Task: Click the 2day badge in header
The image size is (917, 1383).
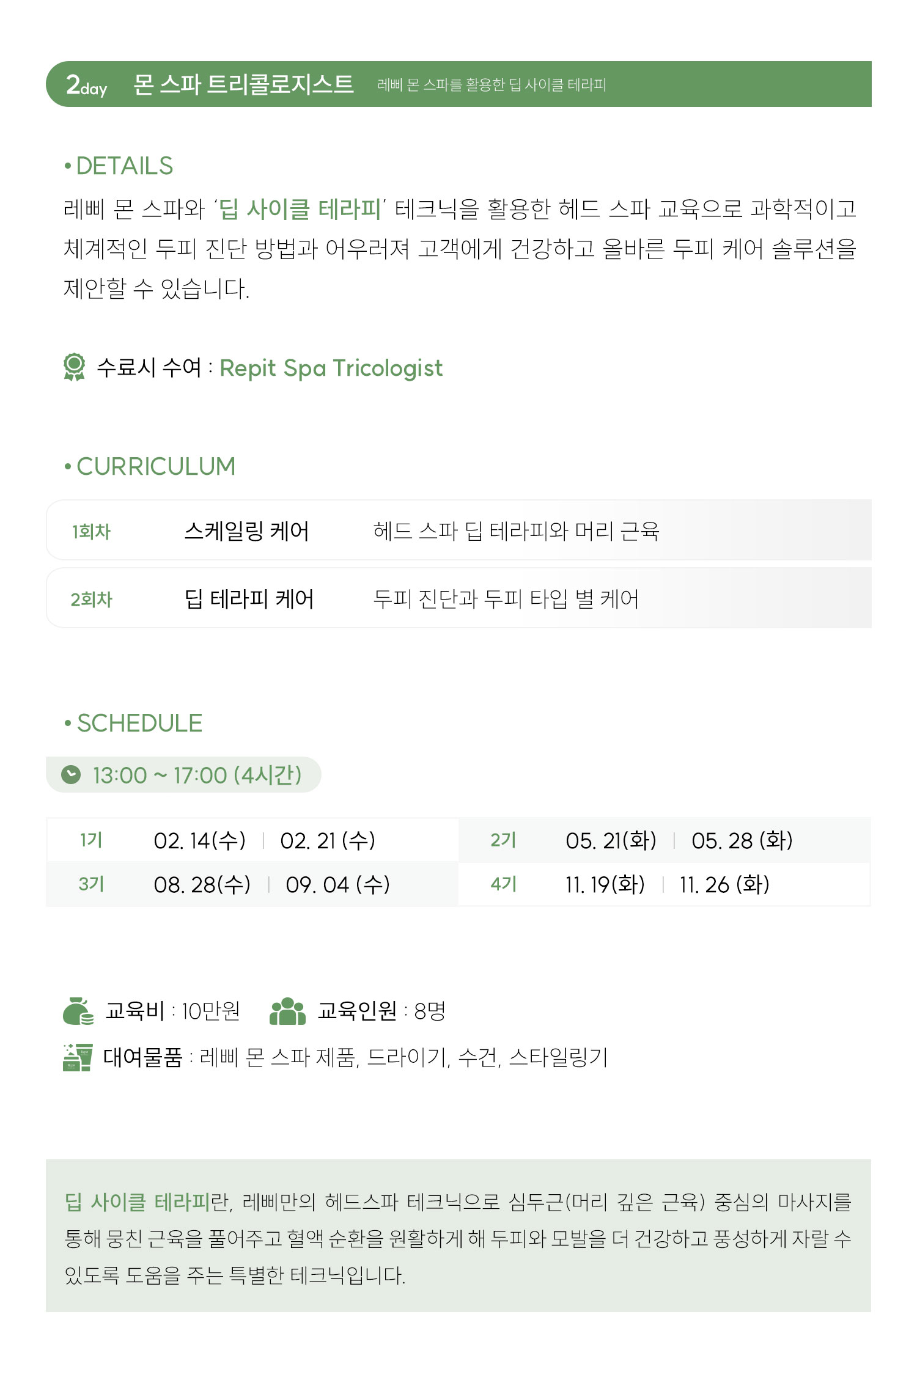Action: pyautogui.click(x=86, y=85)
